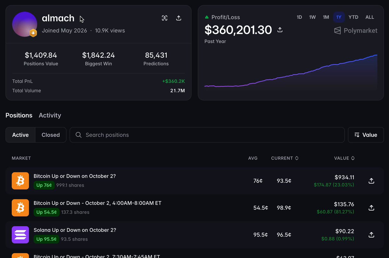Open Solana Up or Down on October 2 market
389x258 pixels.
click(x=75, y=230)
